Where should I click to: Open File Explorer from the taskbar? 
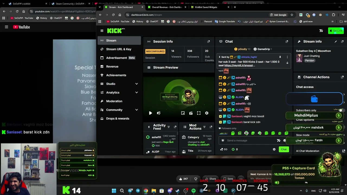click(x=154, y=191)
